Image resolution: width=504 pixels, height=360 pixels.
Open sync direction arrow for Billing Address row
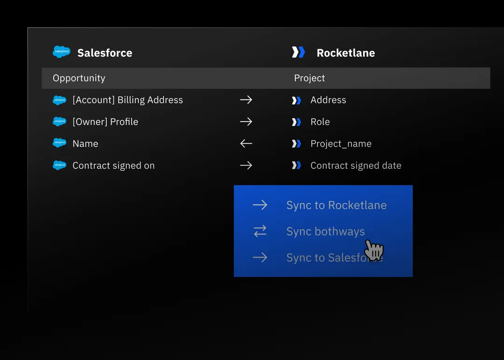click(246, 100)
